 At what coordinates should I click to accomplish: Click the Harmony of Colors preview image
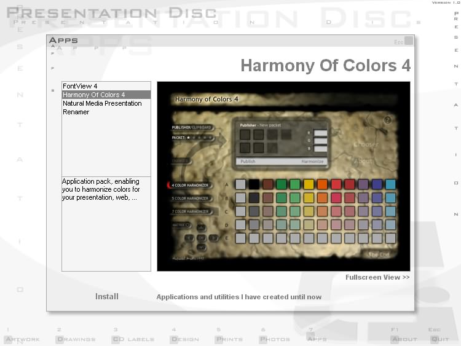tap(283, 176)
